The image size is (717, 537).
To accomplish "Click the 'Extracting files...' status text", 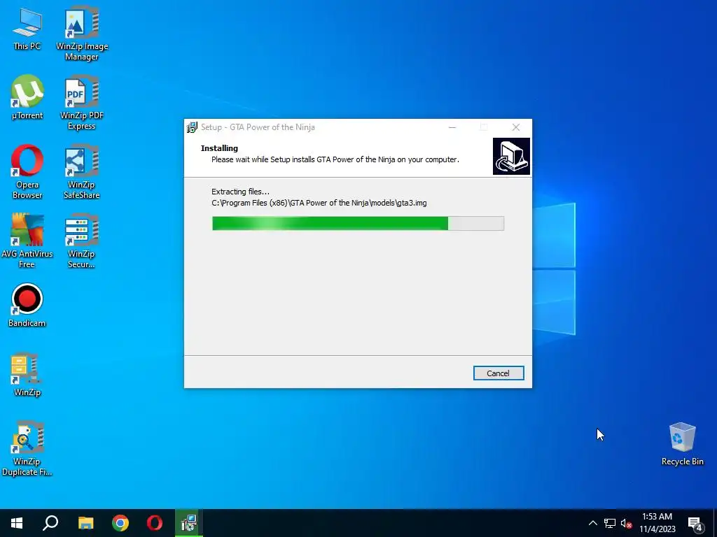I will pyautogui.click(x=241, y=192).
